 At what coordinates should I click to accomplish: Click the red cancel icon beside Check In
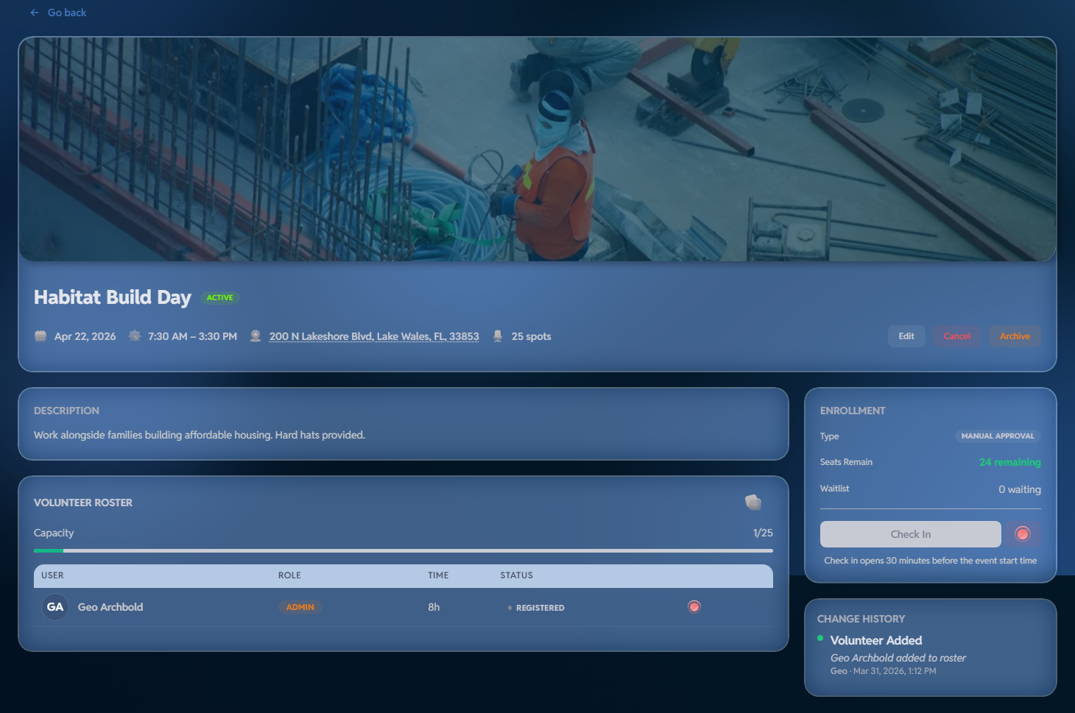point(1022,534)
